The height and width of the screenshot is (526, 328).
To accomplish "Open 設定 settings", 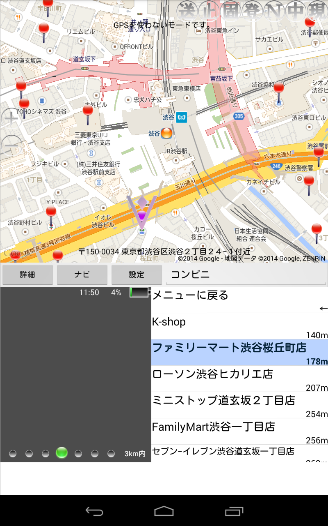I will [x=137, y=275].
